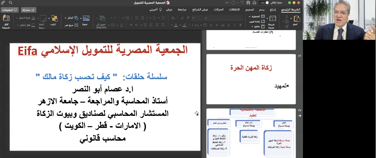376x158 pixels.
Task: Click the Paste clipboard icon
Action: pyautogui.click(x=297, y=19)
